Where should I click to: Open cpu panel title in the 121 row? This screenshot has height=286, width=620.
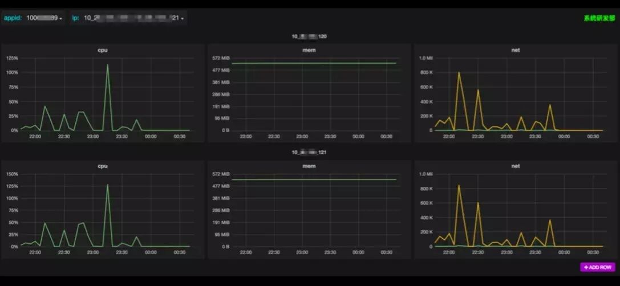click(103, 166)
